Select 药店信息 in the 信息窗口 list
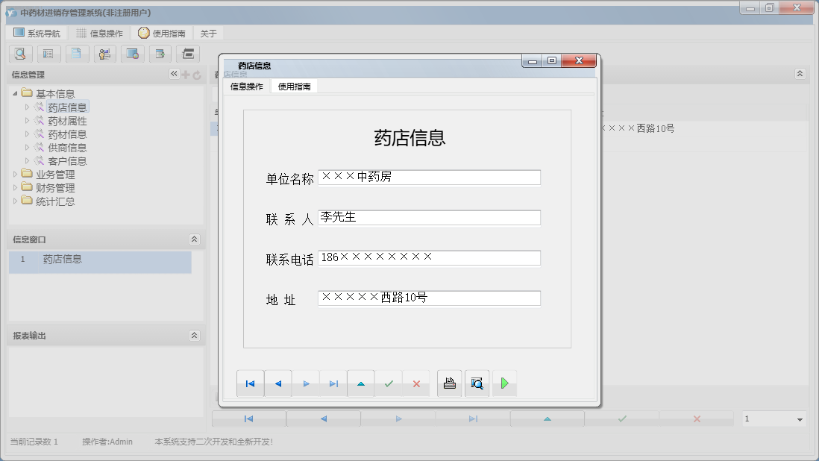 [x=63, y=259]
